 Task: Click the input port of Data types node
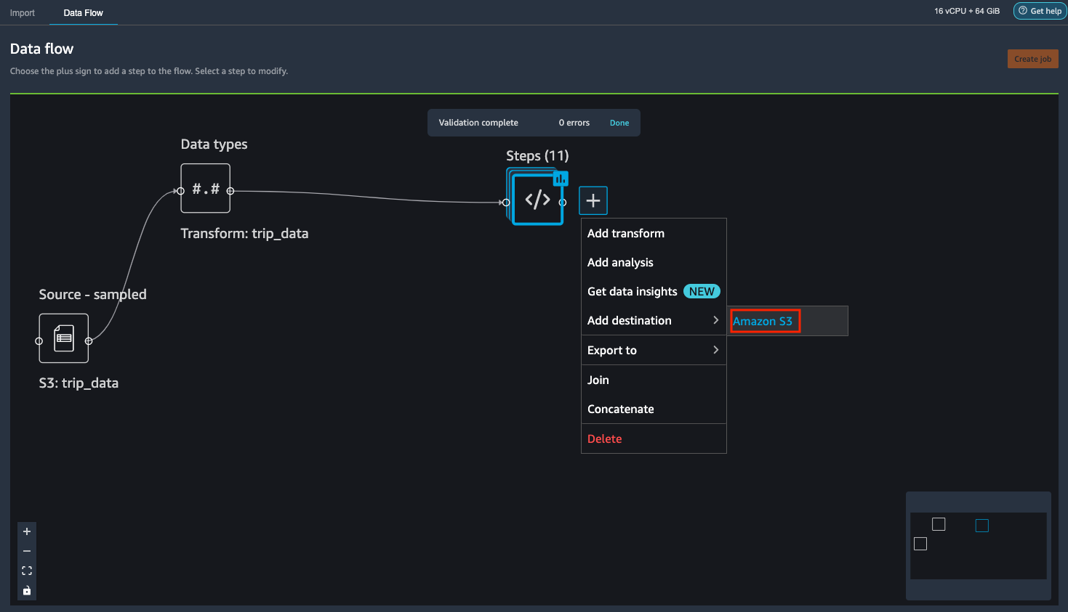pyautogui.click(x=181, y=191)
